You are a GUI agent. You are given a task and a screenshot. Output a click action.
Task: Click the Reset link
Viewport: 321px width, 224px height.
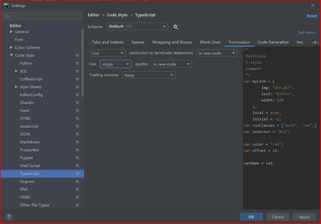(x=312, y=16)
